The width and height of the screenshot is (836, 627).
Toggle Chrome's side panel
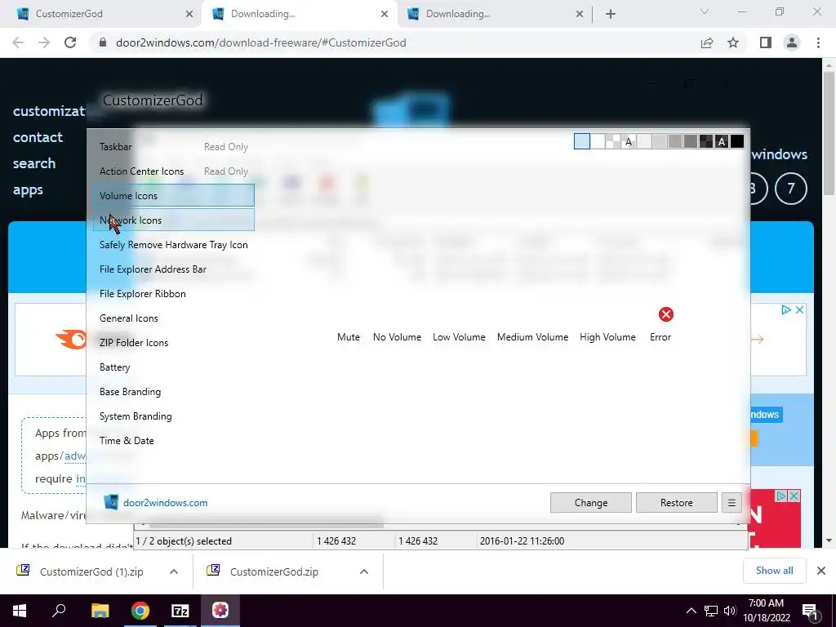pyautogui.click(x=766, y=42)
